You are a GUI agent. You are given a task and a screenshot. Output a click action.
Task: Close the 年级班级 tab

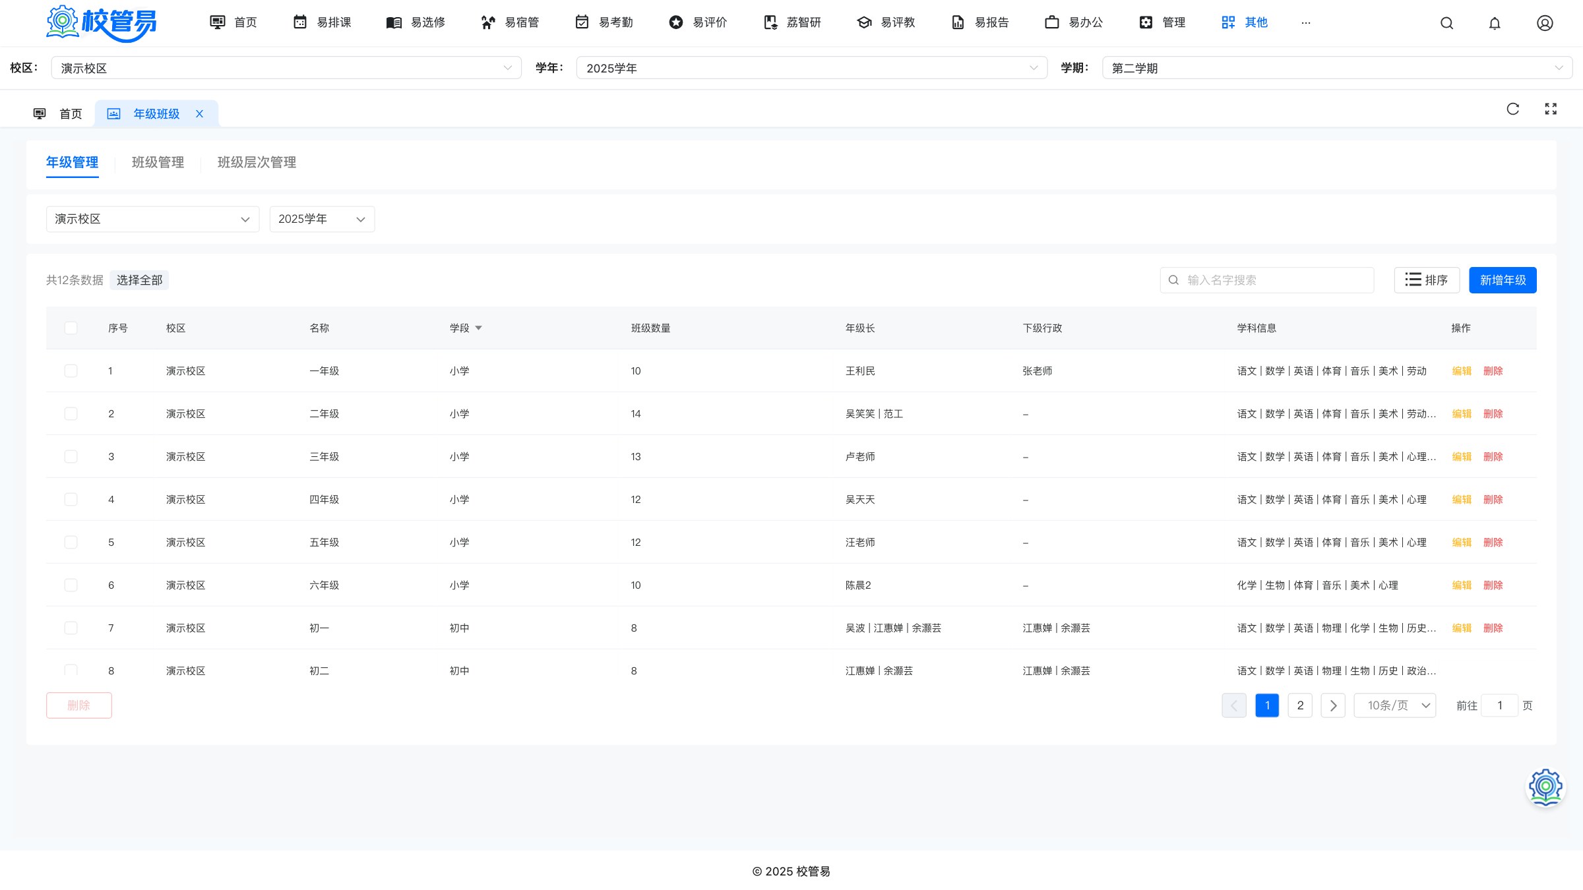click(x=199, y=114)
